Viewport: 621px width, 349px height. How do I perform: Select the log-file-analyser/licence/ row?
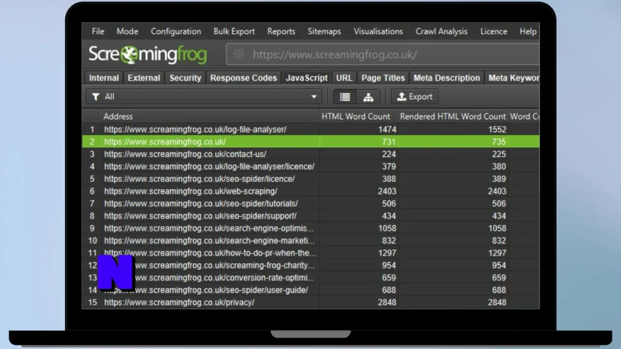310,166
